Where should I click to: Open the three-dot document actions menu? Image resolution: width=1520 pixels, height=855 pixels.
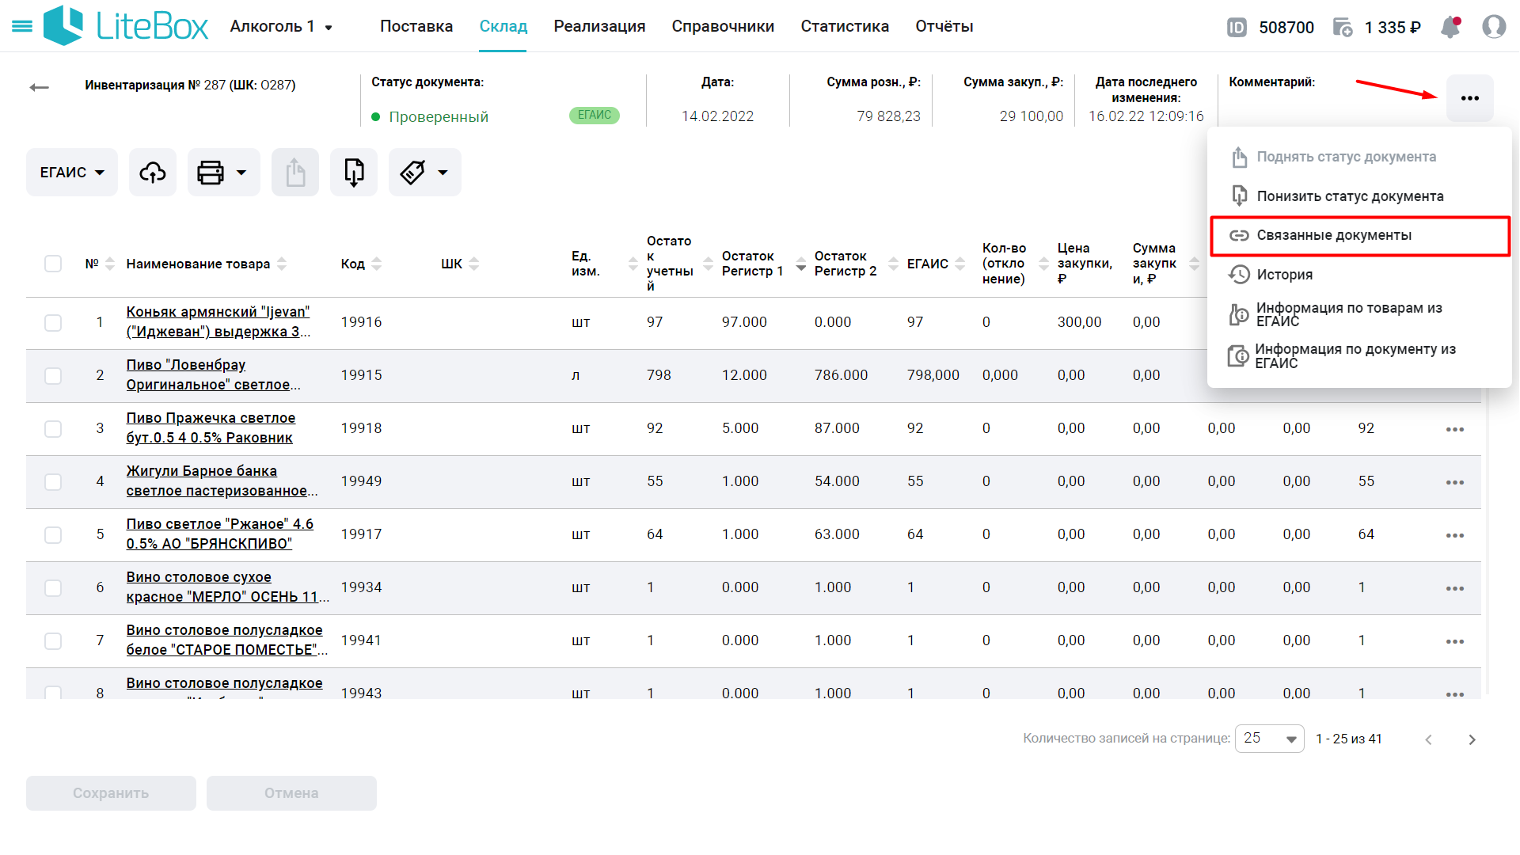pos(1470,98)
